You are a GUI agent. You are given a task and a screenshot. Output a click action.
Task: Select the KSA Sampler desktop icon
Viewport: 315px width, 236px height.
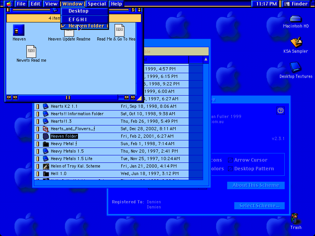296,42
